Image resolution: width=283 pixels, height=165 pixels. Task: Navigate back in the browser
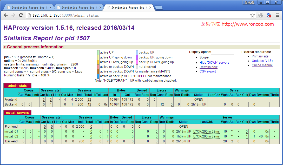pyautogui.click(x=6, y=15)
